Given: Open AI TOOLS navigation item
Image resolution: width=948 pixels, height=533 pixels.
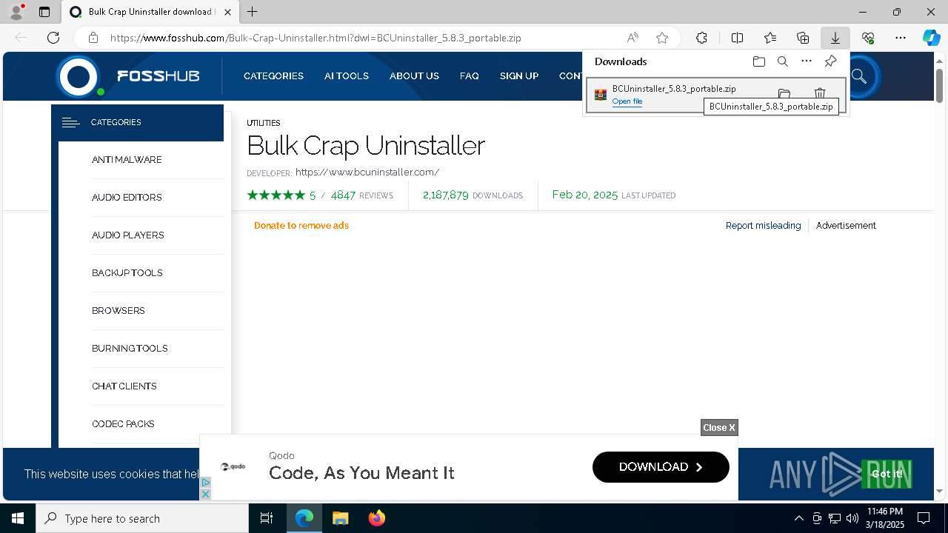Looking at the screenshot, I should (x=346, y=76).
